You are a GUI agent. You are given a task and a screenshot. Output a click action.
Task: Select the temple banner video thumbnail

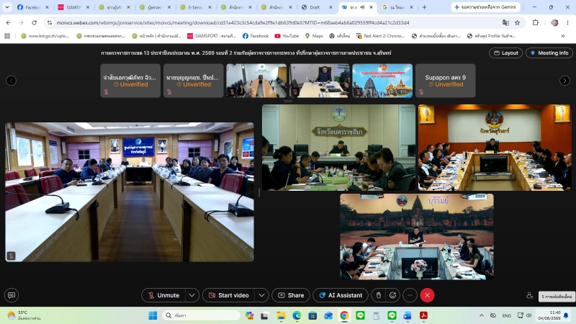(x=382, y=81)
